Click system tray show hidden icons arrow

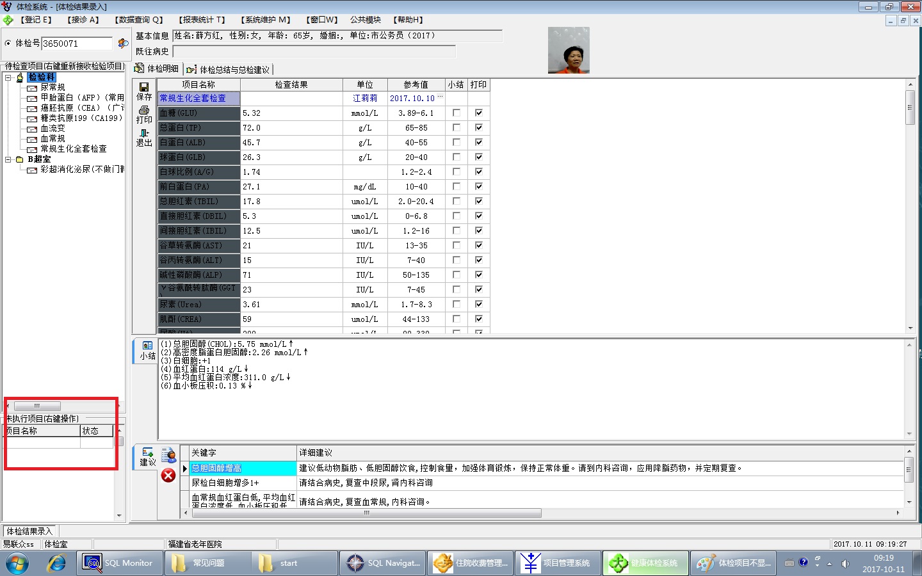[829, 564]
